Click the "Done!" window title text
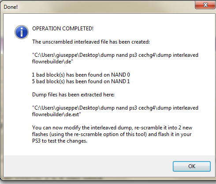The image size is (216, 184). (x=11, y=7)
